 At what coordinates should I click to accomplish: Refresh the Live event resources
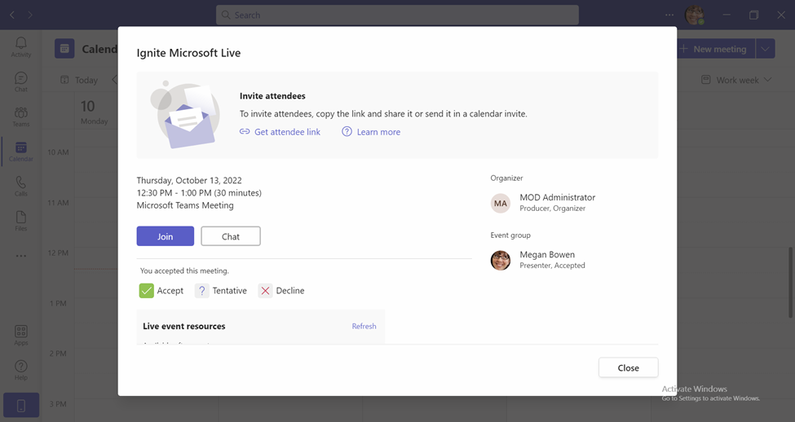pos(364,326)
